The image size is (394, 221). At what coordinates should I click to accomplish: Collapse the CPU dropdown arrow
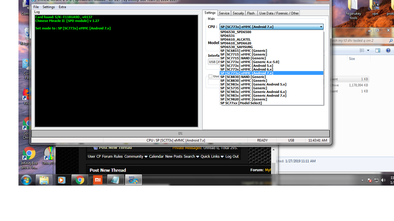(x=321, y=27)
